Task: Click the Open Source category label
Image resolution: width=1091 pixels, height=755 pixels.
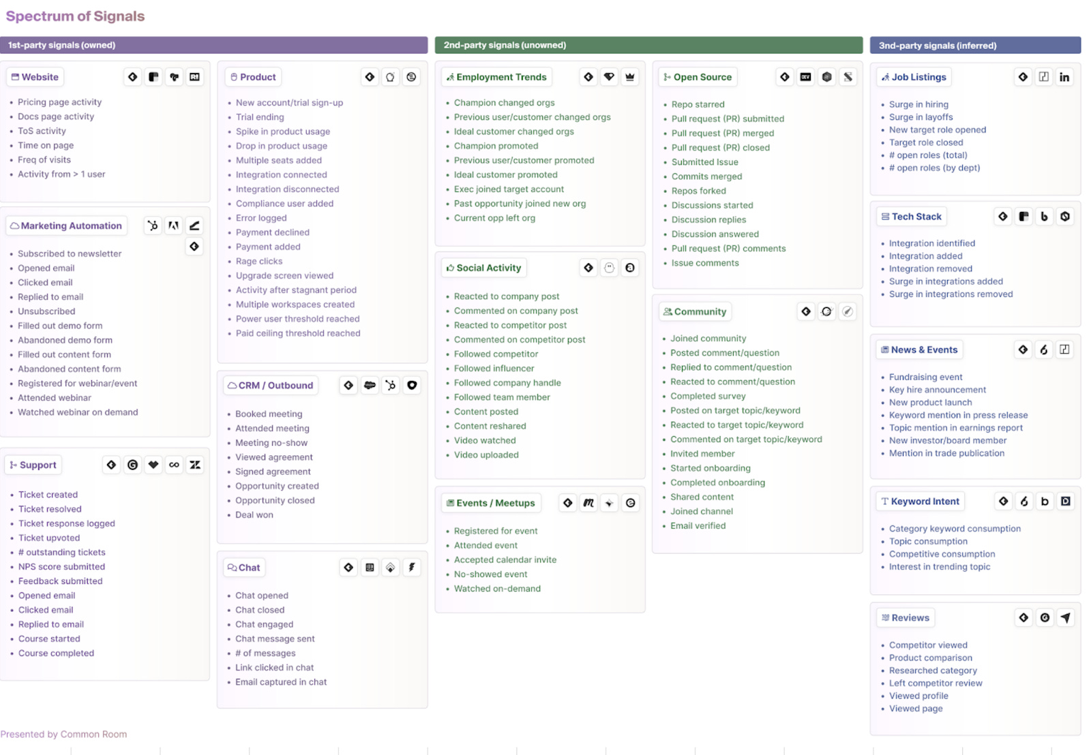Action: (698, 77)
